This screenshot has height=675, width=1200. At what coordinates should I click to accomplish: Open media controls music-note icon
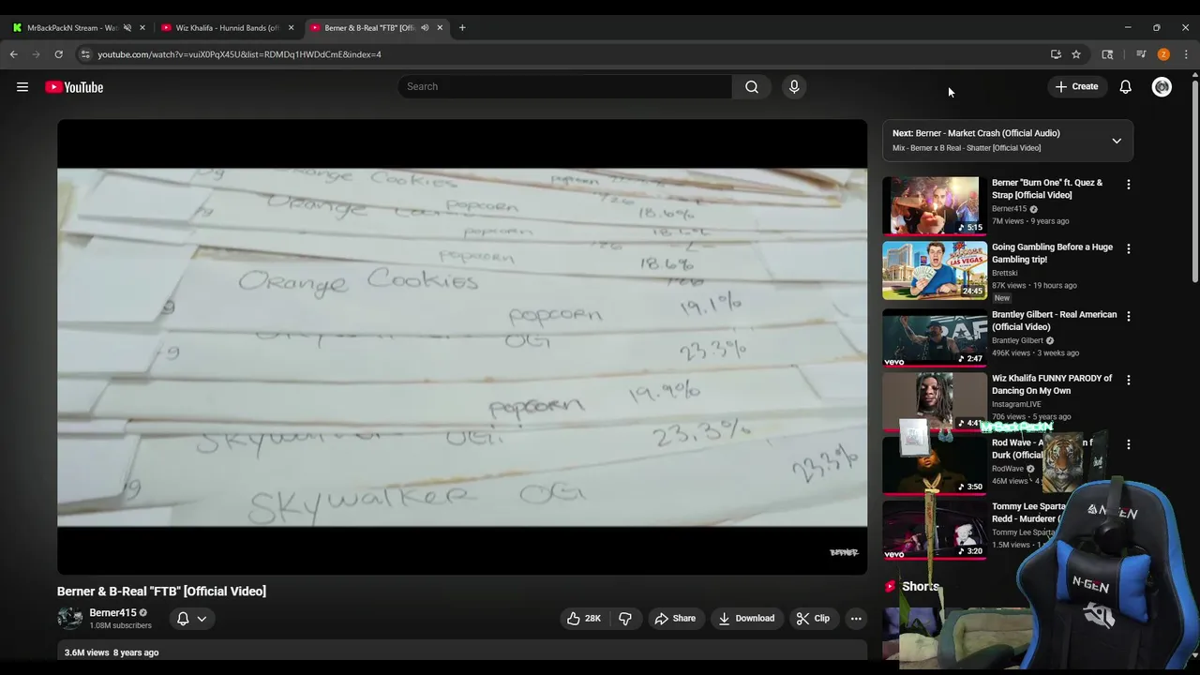1141,54
